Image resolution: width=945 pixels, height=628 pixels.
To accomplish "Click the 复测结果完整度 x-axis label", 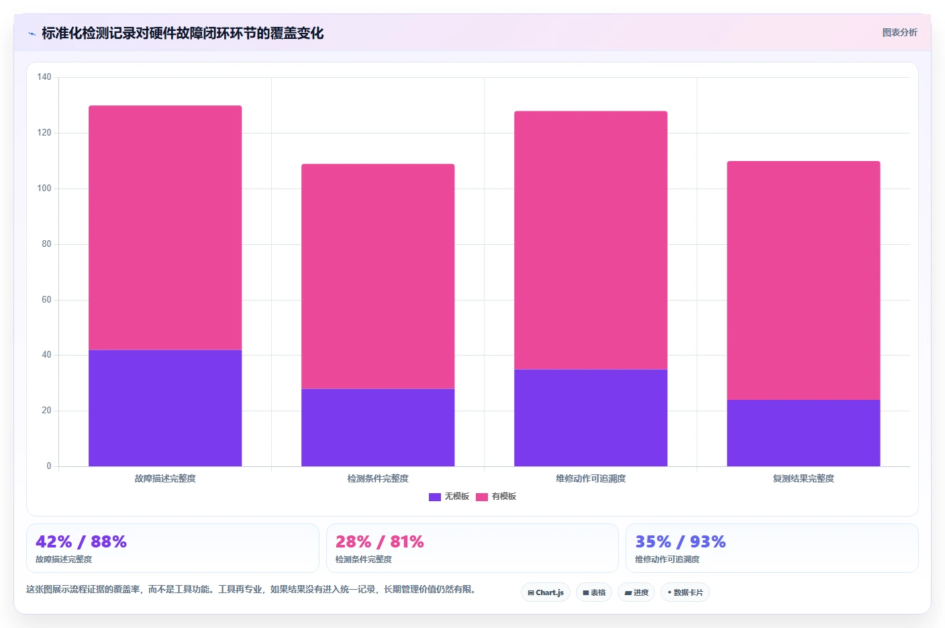I will pyautogui.click(x=803, y=478).
